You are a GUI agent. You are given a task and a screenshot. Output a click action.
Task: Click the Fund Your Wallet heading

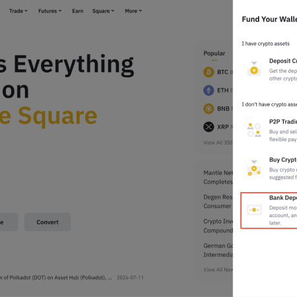click(269, 19)
